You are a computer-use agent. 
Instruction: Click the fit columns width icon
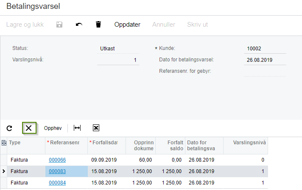(77, 128)
